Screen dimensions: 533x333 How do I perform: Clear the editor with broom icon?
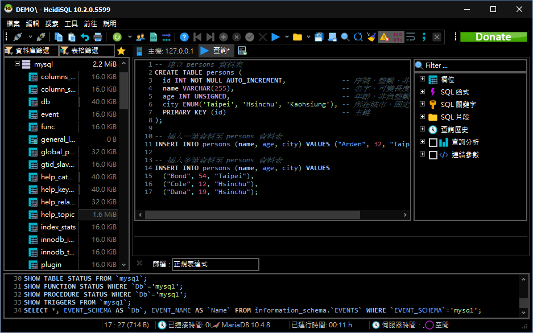tap(371, 37)
